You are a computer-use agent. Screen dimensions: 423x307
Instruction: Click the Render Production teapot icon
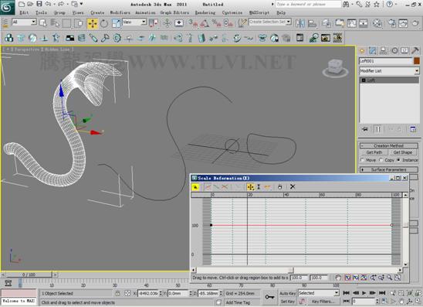point(415,23)
